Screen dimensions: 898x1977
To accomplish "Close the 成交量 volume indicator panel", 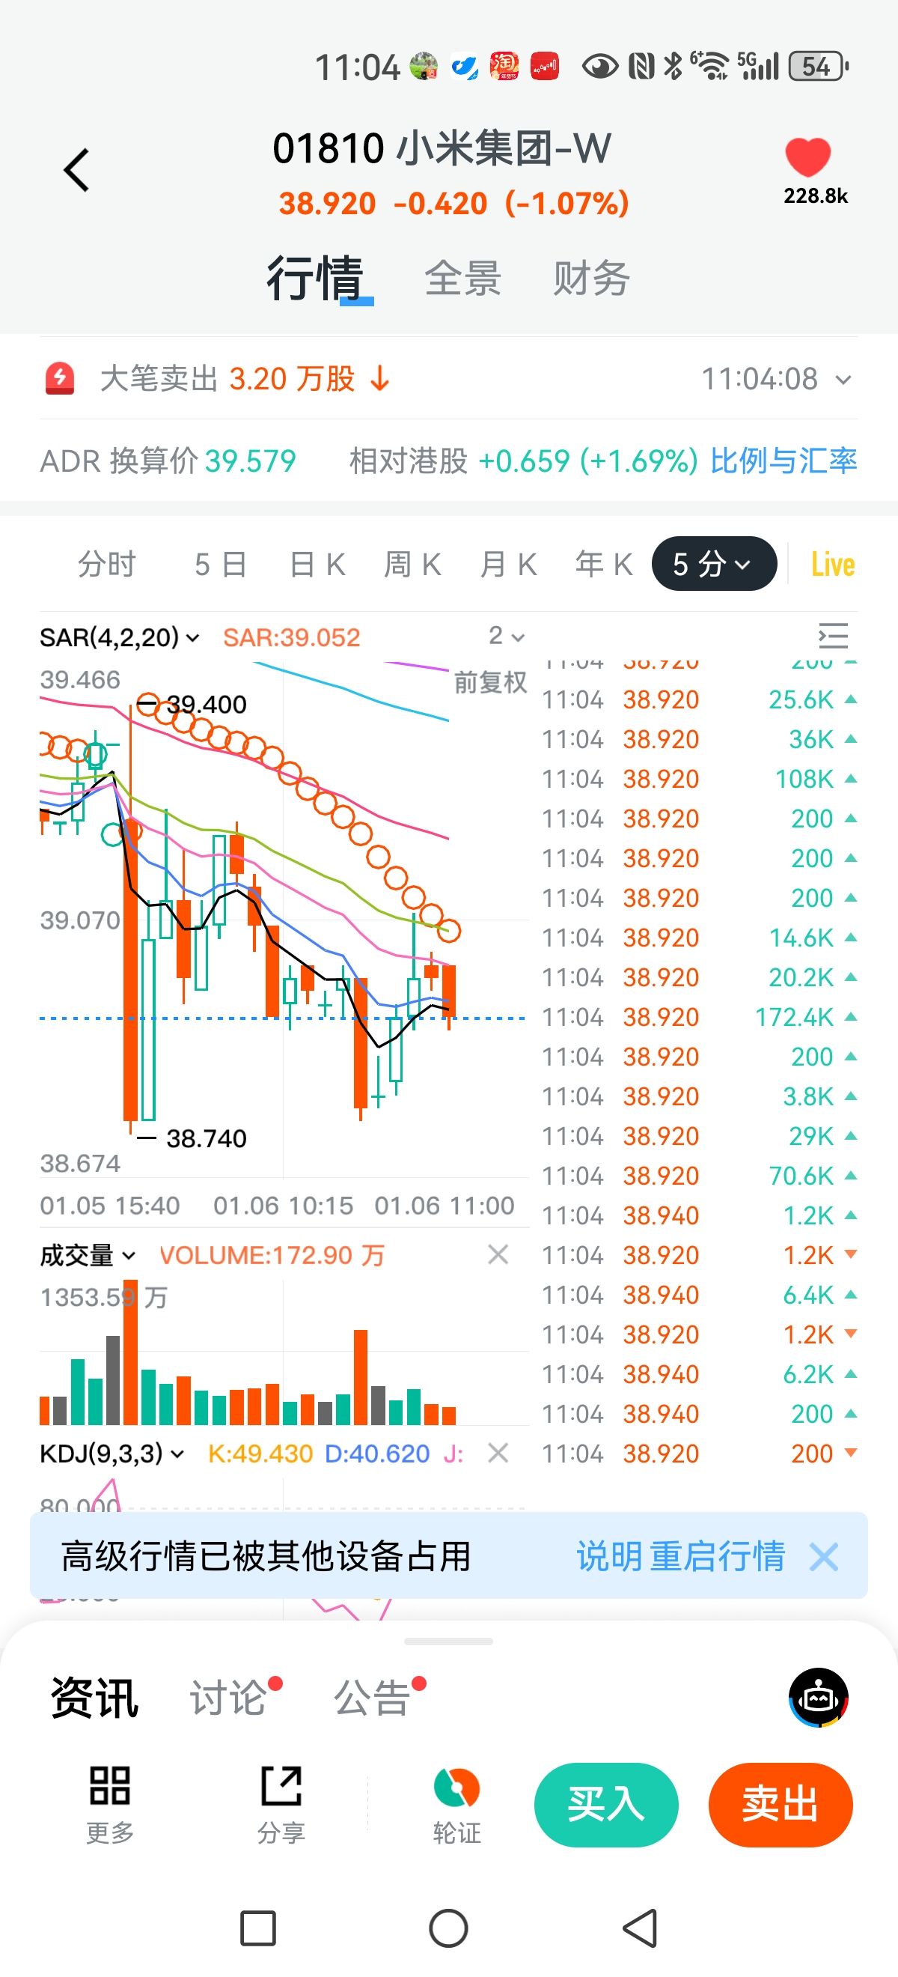I will tap(498, 1255).
